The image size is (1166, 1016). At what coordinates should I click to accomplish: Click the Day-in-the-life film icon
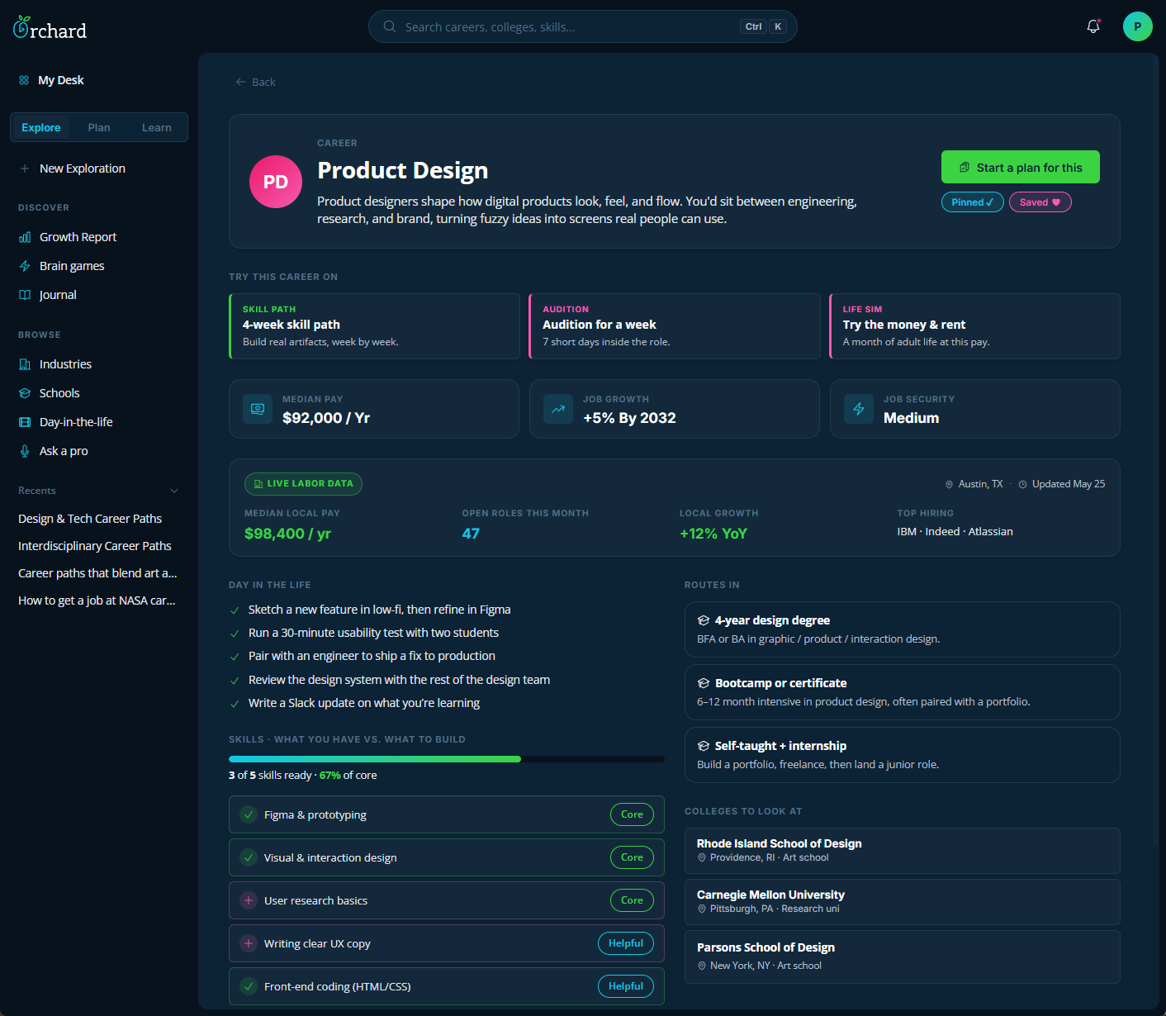tap(25, 422)
